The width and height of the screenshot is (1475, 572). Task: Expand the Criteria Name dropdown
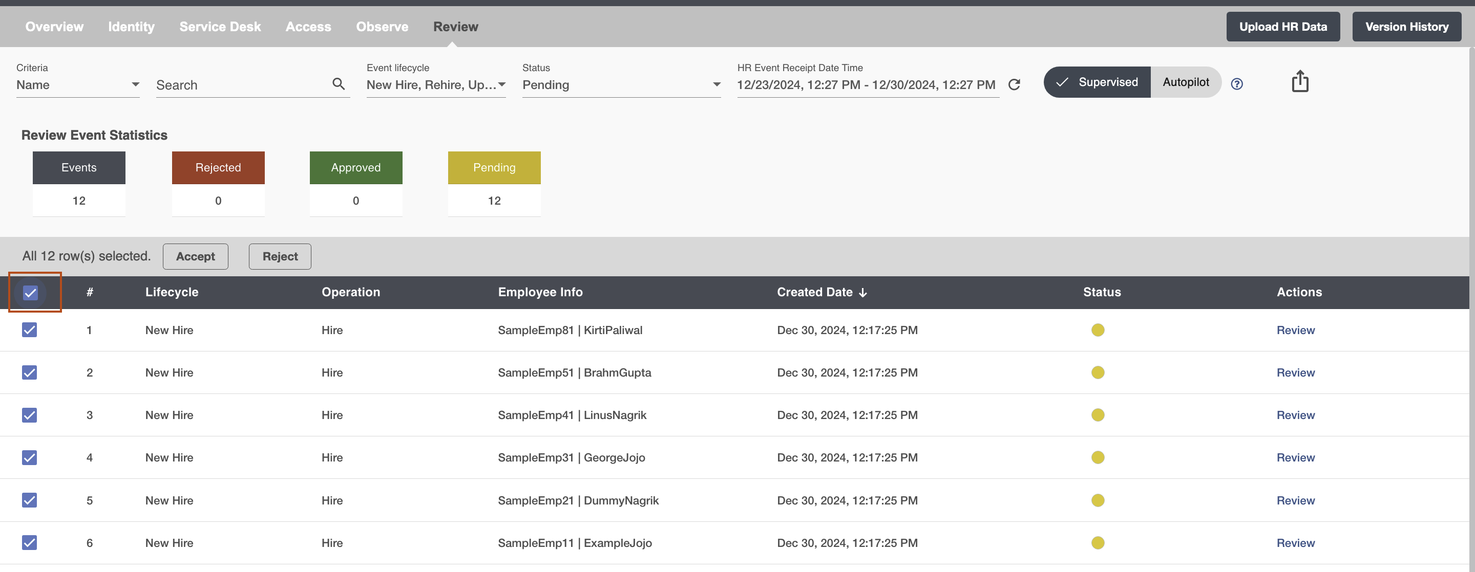(135, 83)
